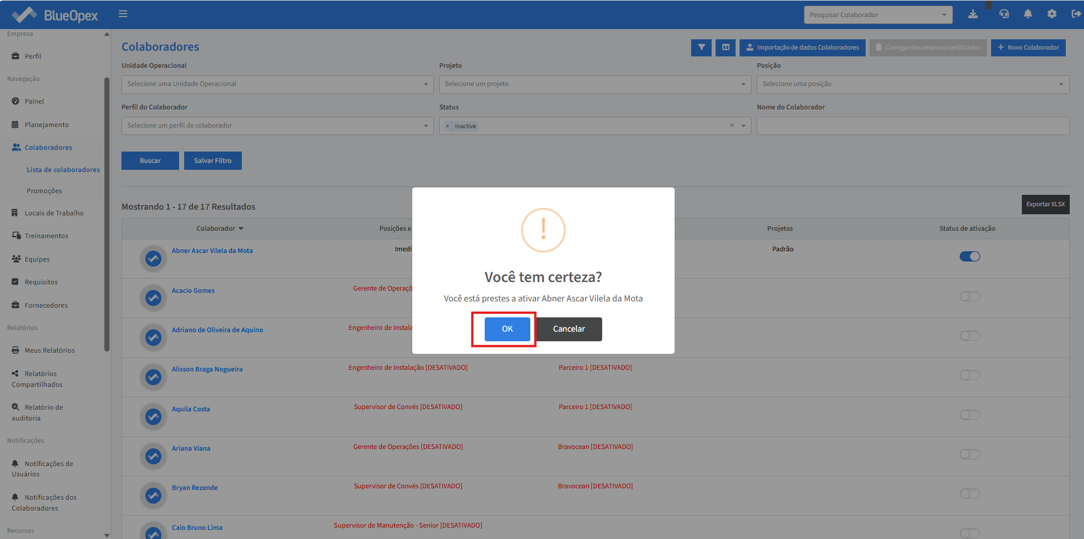This screenshot has width=1084, height=539.
Task: Confirm activation with OK button
Action: [507, 329]
